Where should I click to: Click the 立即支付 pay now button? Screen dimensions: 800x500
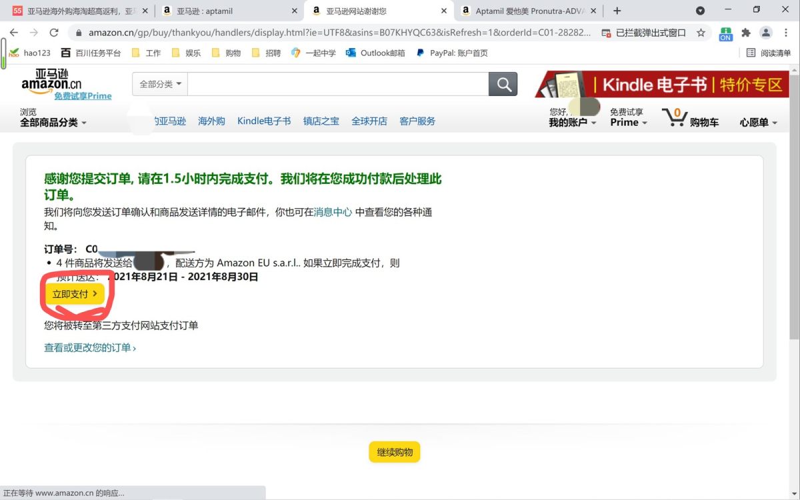tap(75, 294)
